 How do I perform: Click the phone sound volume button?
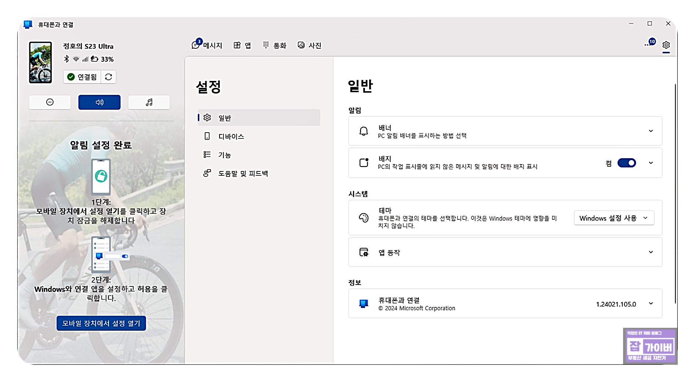coord(99,102)
